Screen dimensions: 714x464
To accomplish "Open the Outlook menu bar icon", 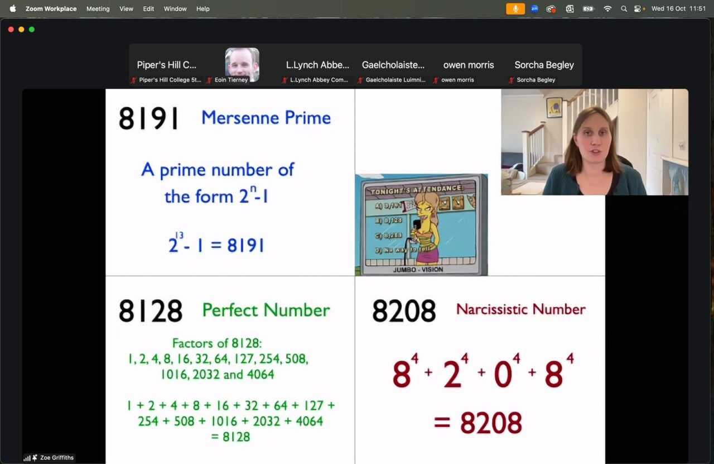I will click(570, 9).
